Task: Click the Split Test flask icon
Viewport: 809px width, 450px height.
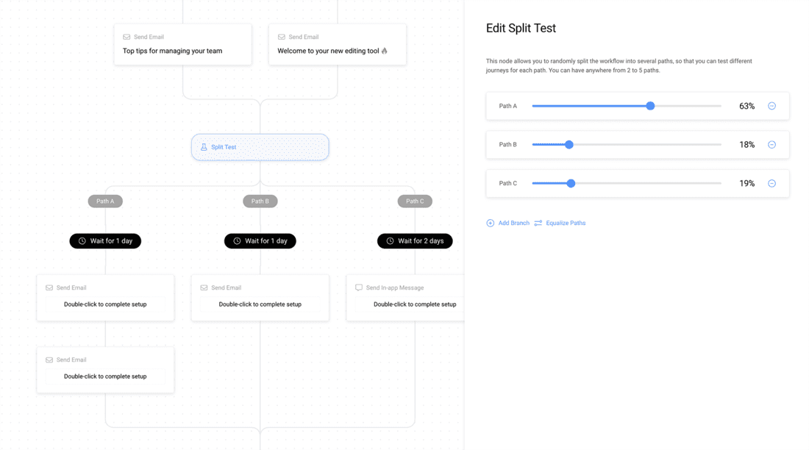Action: pos(204,147)
